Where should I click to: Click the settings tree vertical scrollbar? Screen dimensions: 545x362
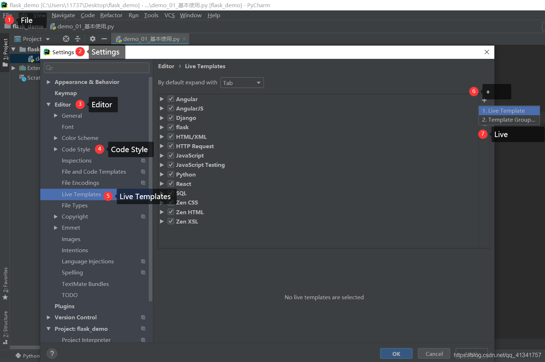(151, 189)
